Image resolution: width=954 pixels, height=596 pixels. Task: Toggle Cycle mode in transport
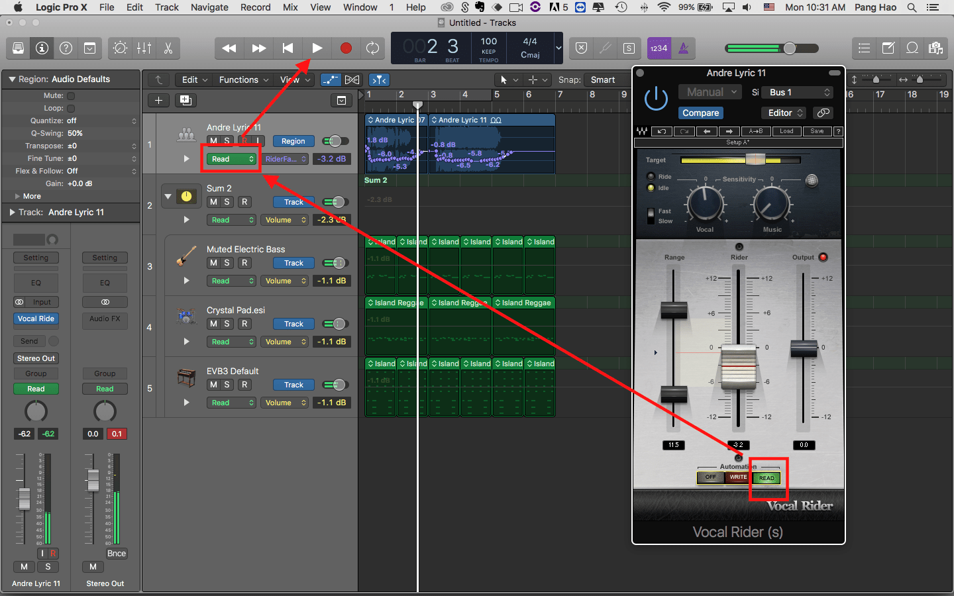pyautogui.click(x=373, y=48)
